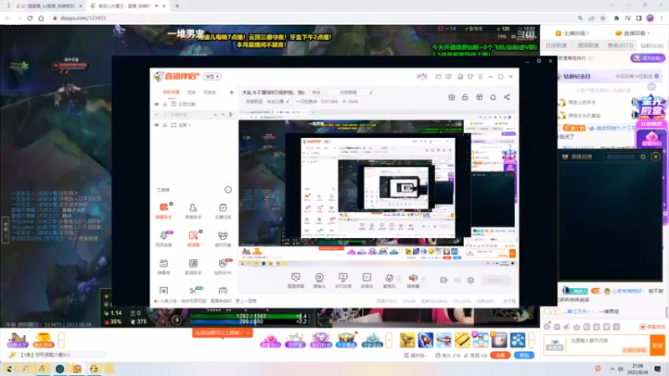Move 英雄联盟 source down with arrow
The image size is (669, 376).
[x=222, y=114]
